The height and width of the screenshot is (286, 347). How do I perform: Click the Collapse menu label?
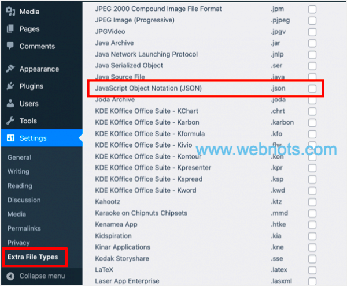pos(42,276)
